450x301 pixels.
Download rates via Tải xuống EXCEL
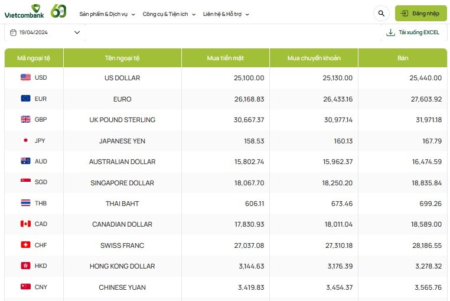point(418,32)
